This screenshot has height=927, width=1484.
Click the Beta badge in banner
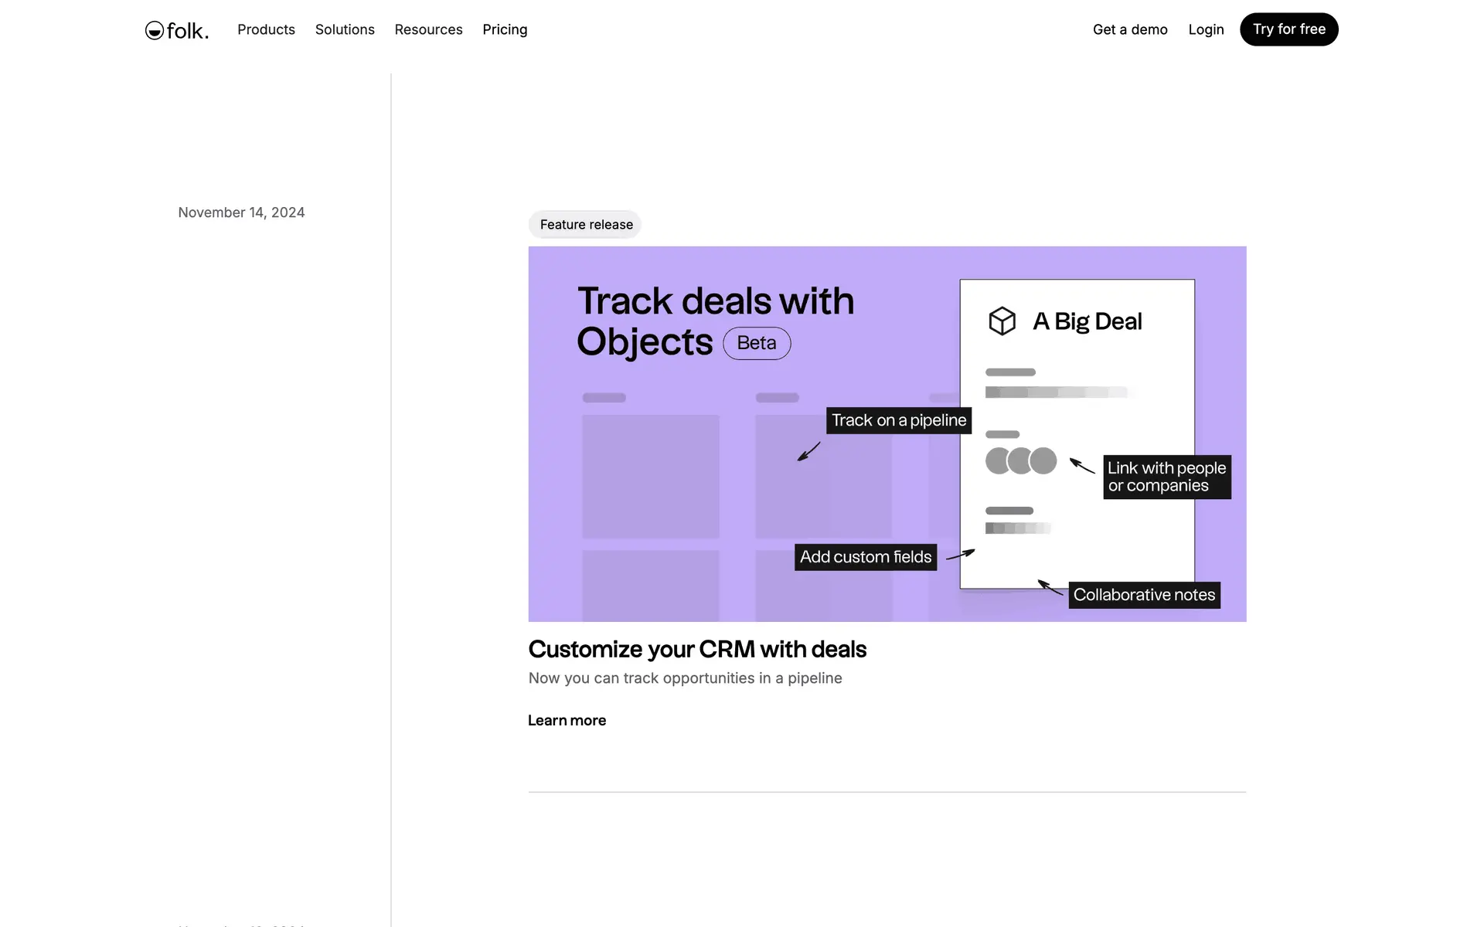point(756,343)
